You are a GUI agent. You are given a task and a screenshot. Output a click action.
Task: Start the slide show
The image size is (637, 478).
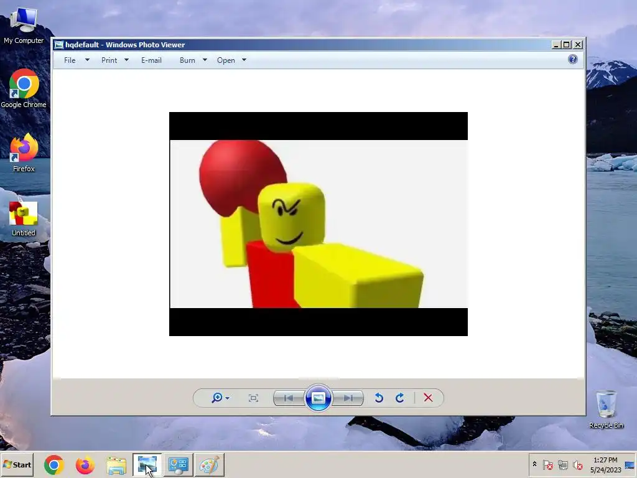pyautogui.click(x=318, y=398)
